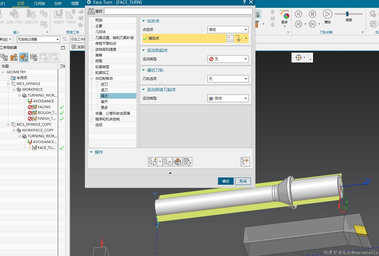Viewport: 379px width, 256px height.
Task: Switch to the 分析 ribbon tab
Action: point(58,3)
